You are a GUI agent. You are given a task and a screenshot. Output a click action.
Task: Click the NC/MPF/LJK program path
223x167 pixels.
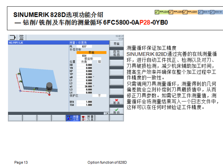16,42
